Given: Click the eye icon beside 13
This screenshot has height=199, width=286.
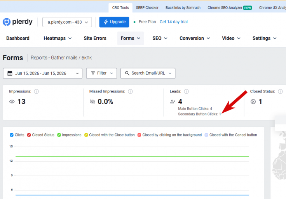Looking at the screenshot, I should click(x=12, y=101).
